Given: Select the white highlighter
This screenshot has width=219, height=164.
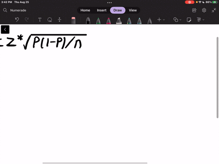Looking at the screenshot, I should click(x=119, y=20).
